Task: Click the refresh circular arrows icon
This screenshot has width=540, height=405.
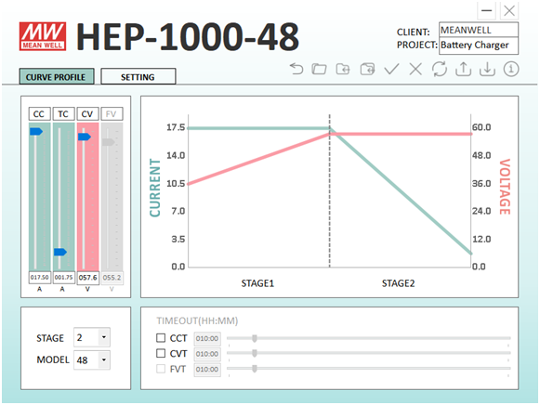Action: pos(440,69)
